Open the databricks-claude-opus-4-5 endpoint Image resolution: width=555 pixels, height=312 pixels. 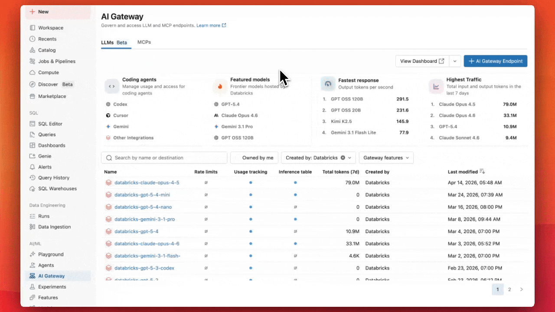[147, 183]
